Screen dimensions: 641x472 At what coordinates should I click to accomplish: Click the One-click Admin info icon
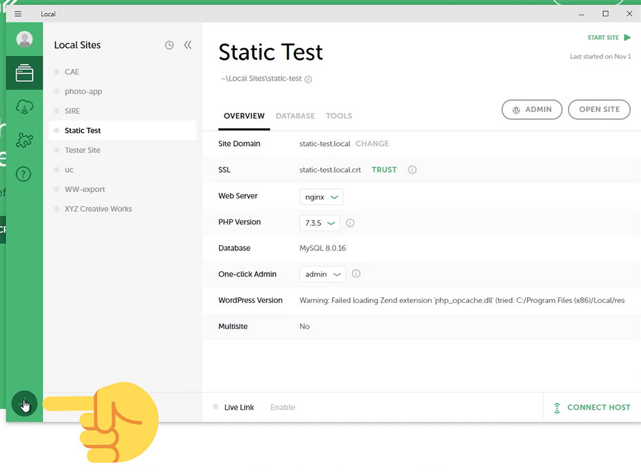click(x=356, y=274)
